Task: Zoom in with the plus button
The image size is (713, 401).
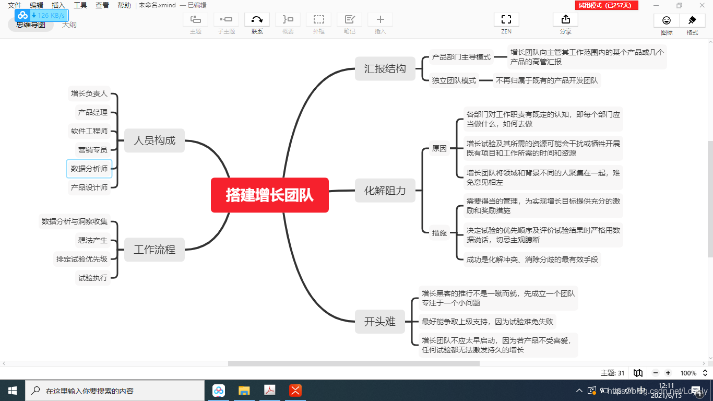Action: [668, 373]
